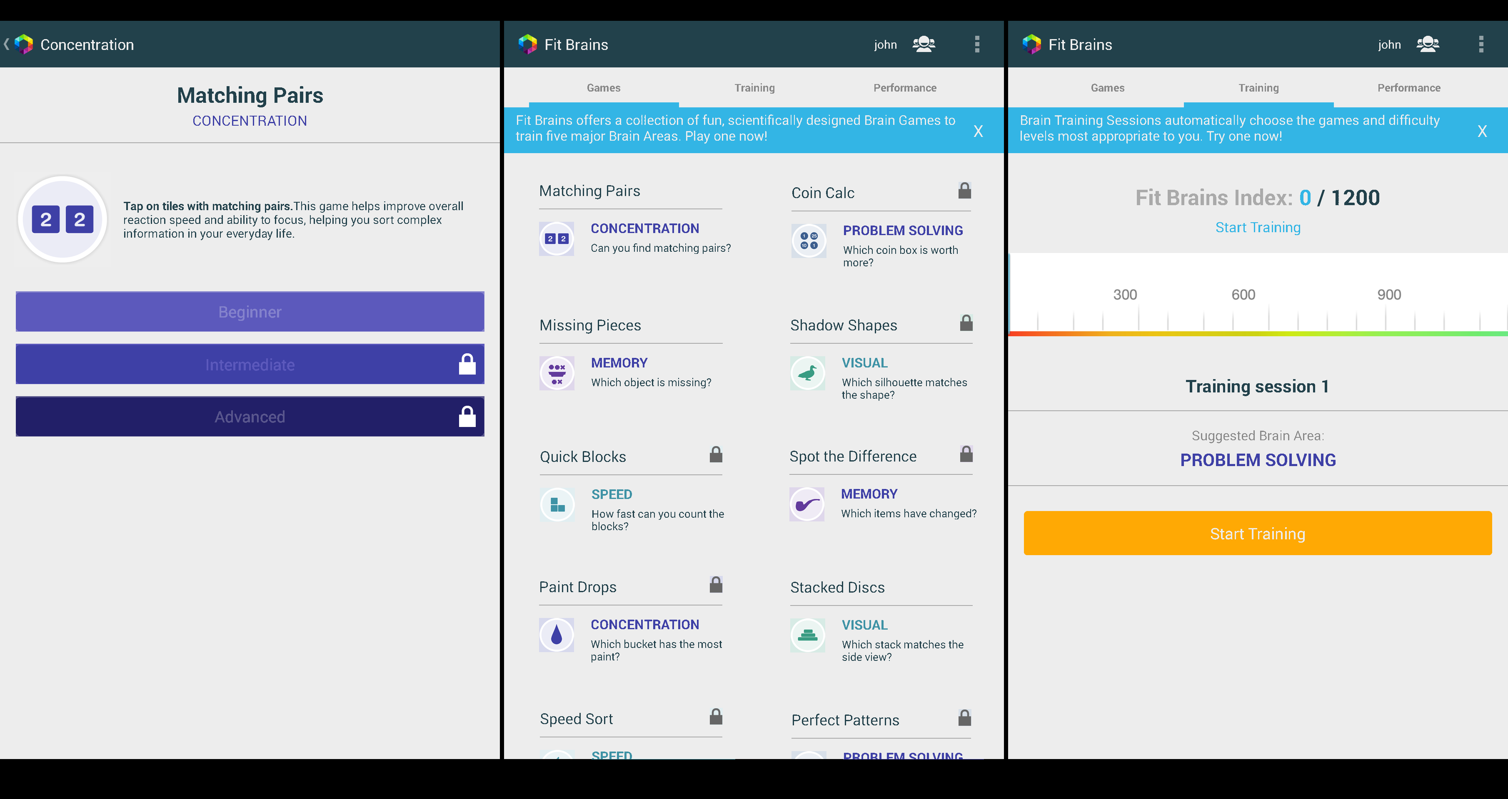Click the Coin Calc coins icon
This screenshot has height=799, width=1508.
tap(809, 241)
